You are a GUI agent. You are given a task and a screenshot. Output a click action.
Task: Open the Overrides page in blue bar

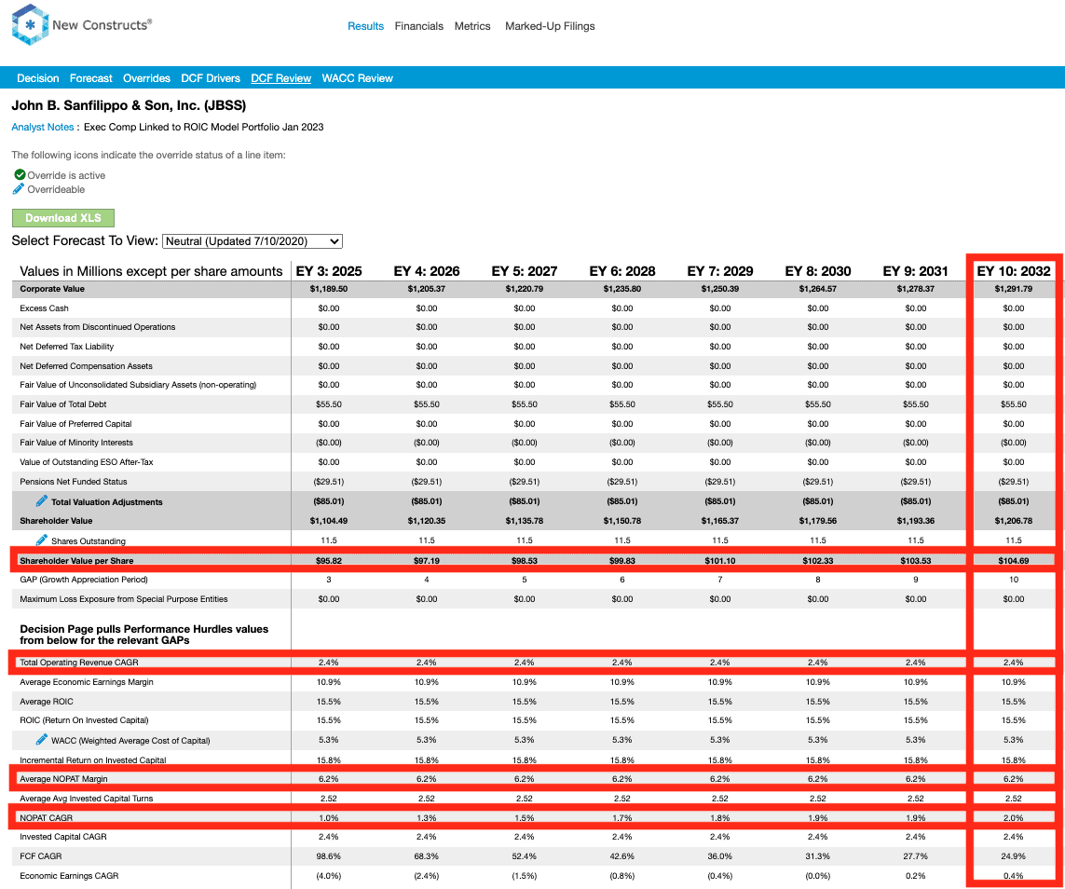coord(146,78)
